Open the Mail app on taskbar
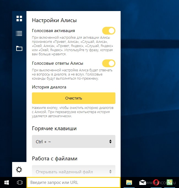The width and height of the screenshot is (179, 188). (x=142, y=182)
